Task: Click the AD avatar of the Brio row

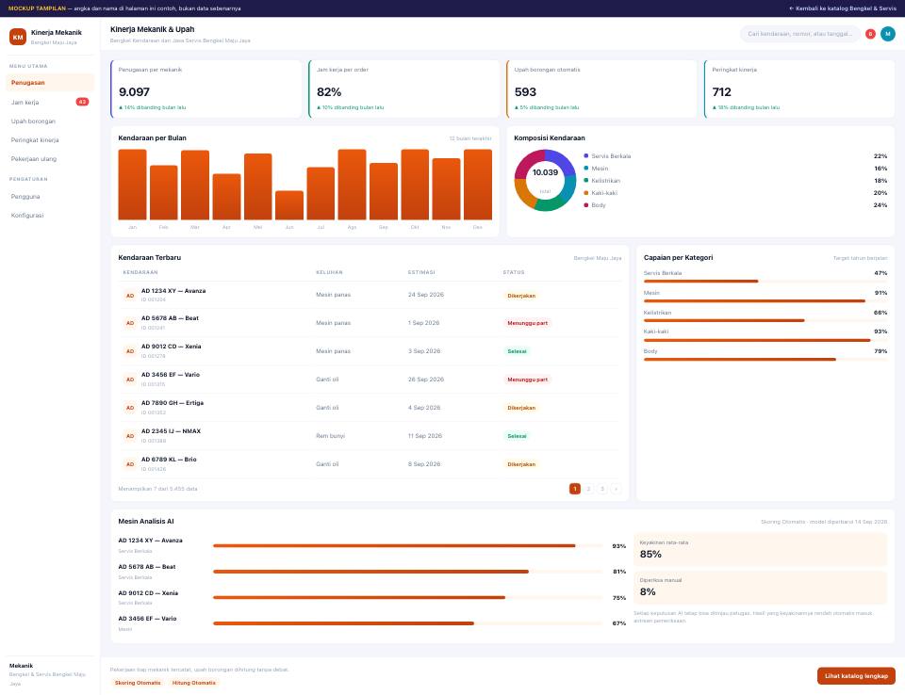Action: pos(130,464)
